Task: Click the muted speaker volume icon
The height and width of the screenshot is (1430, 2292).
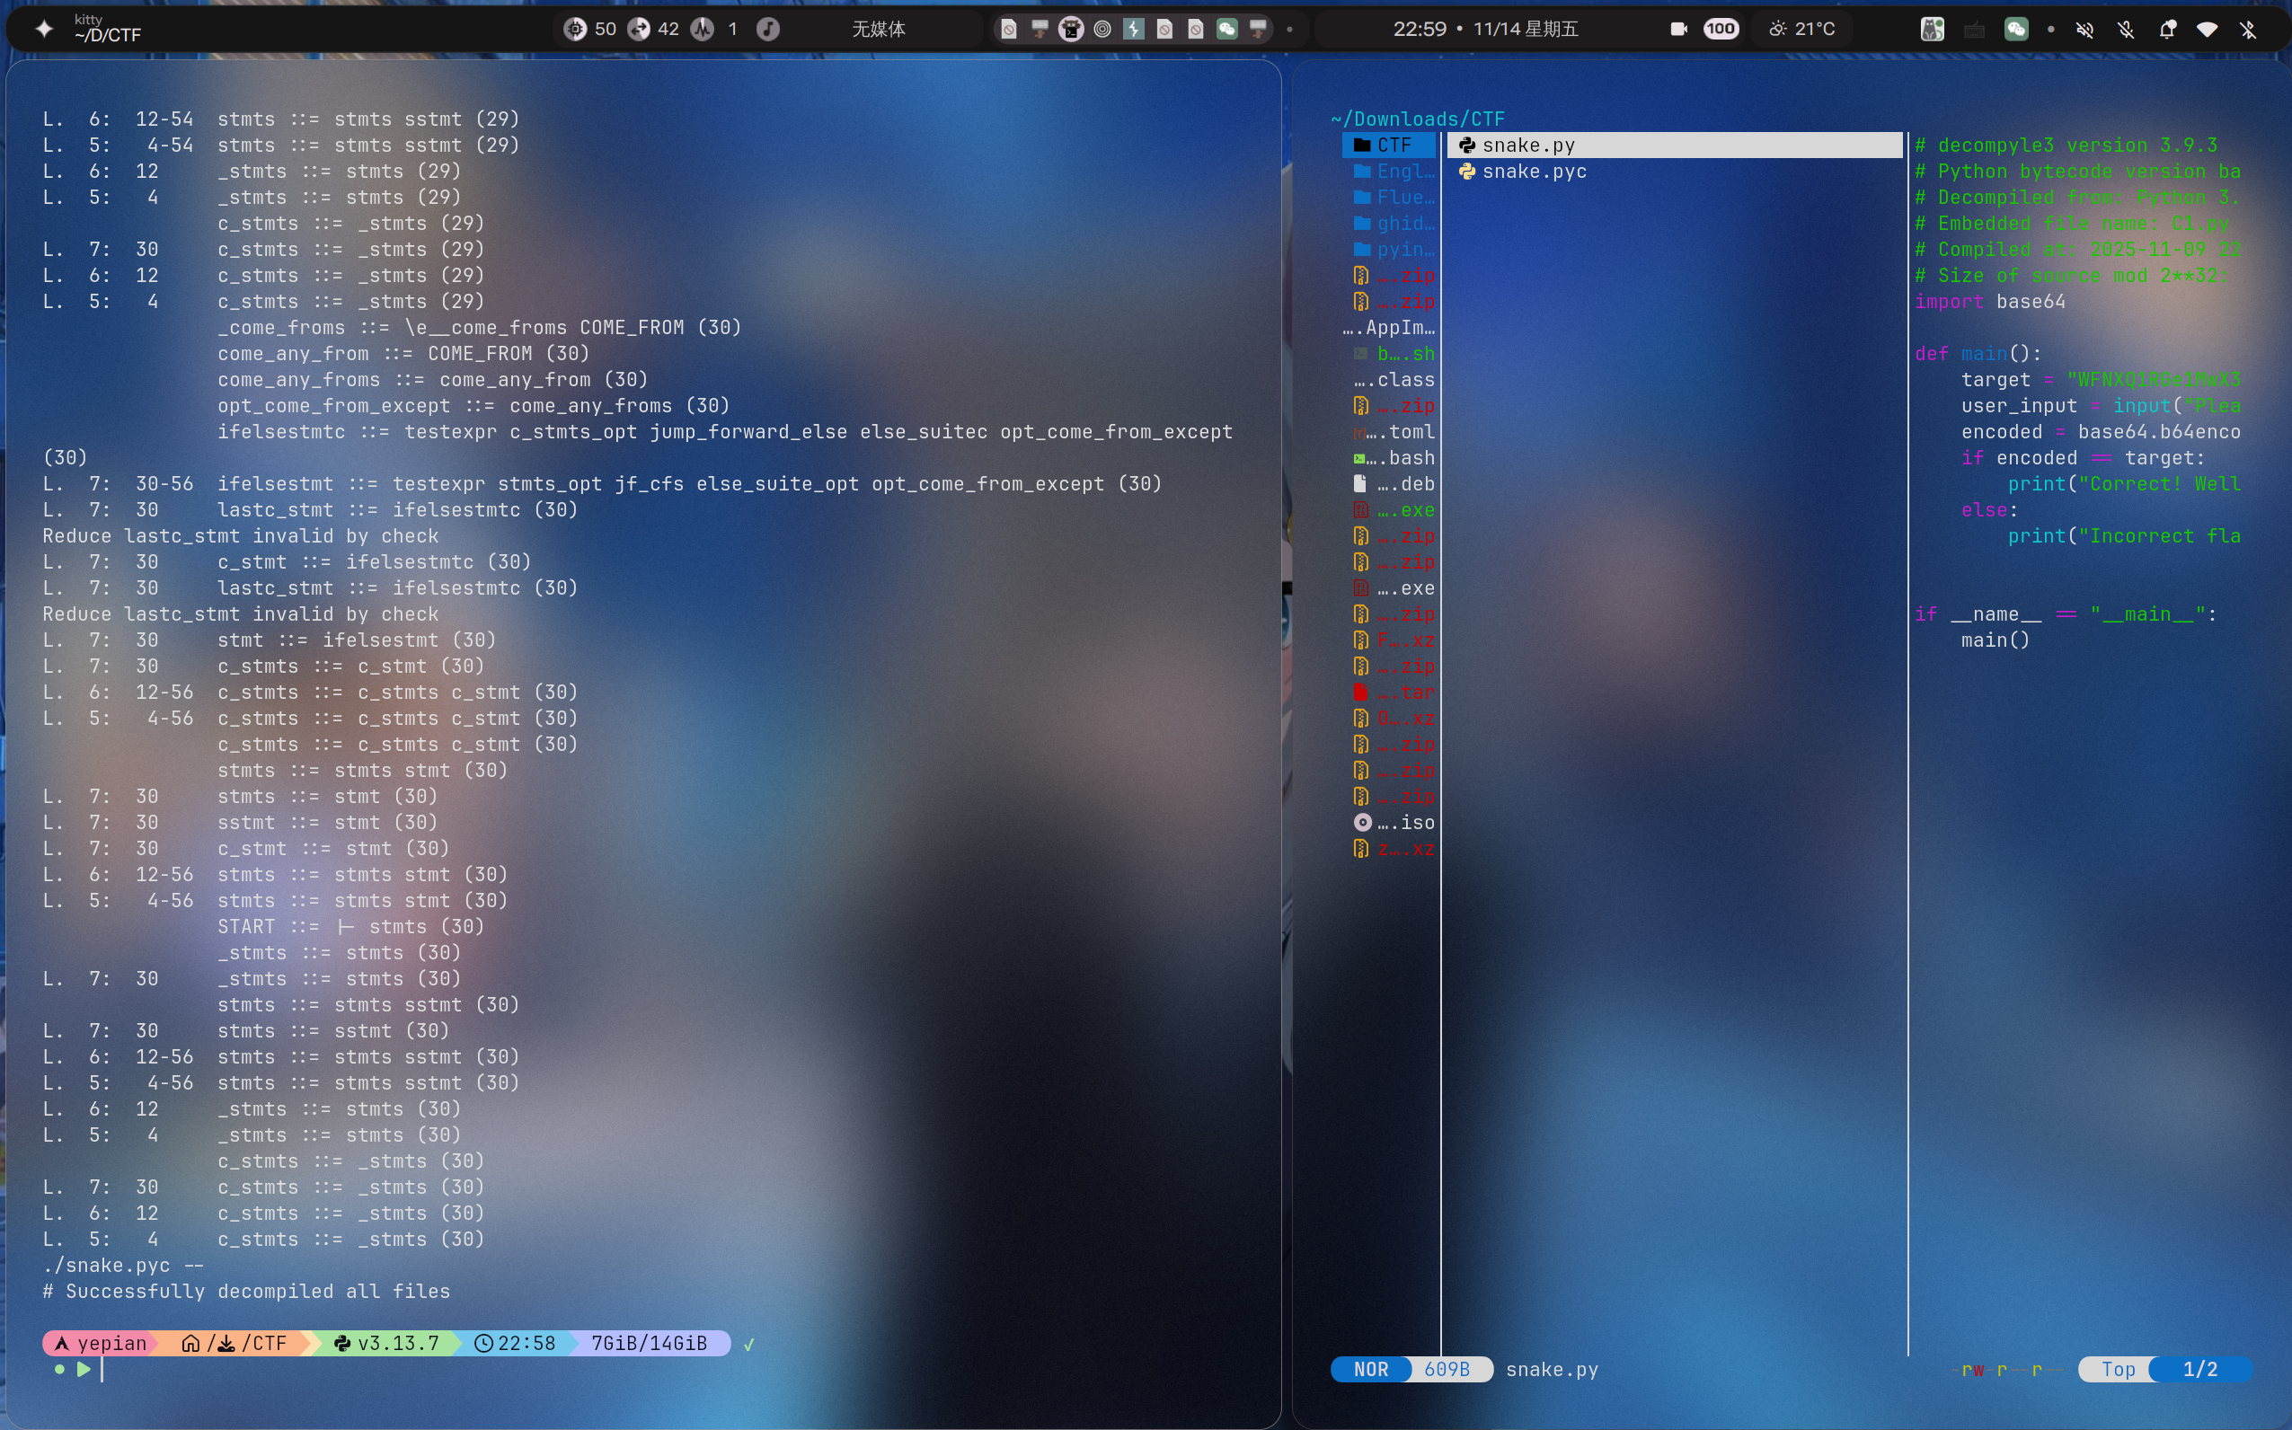Action: [2084, 30]
